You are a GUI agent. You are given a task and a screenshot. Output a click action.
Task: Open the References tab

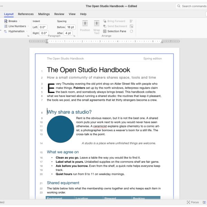coord(26,14)
